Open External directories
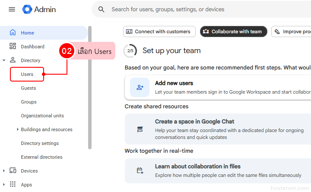This screenshot has width=311, height=192. click(41, 157)
